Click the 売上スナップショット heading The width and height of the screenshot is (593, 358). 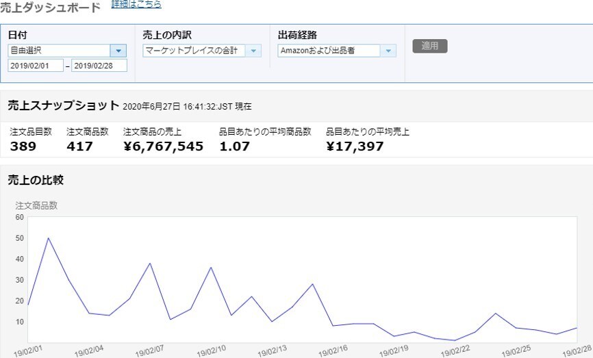64,105
